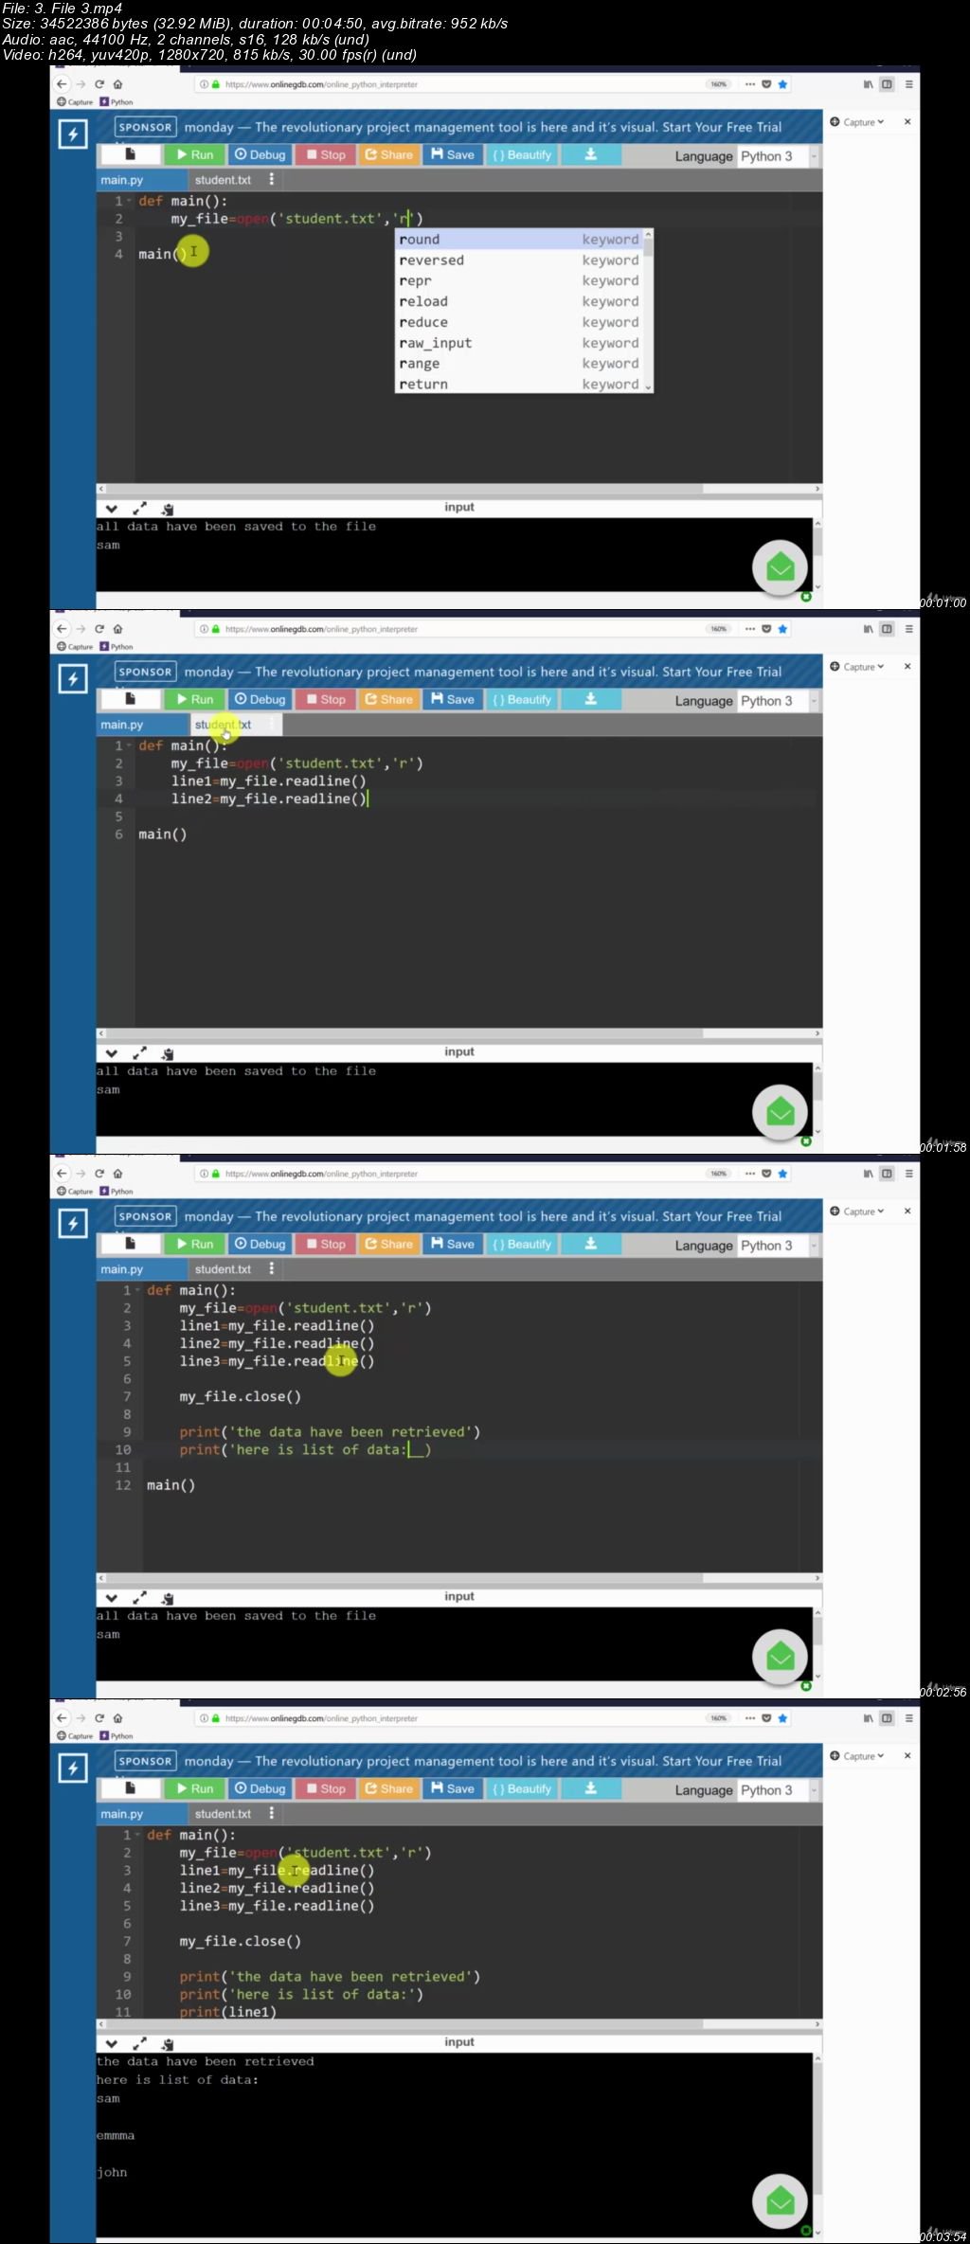Click the browser reload icon in the 00:01:58 frame

click(99, 629)
